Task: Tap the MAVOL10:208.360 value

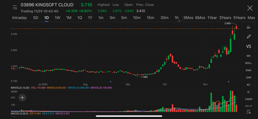Action: [78, 88]
